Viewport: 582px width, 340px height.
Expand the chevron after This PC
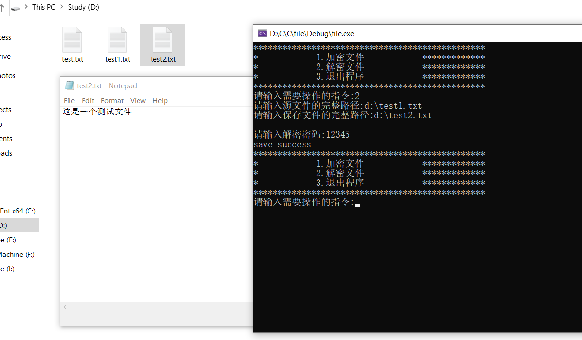(x=62, y=7)
